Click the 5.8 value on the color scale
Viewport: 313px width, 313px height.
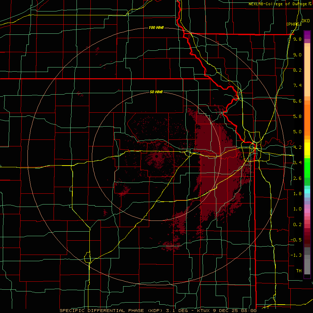[x=297, y=117]
